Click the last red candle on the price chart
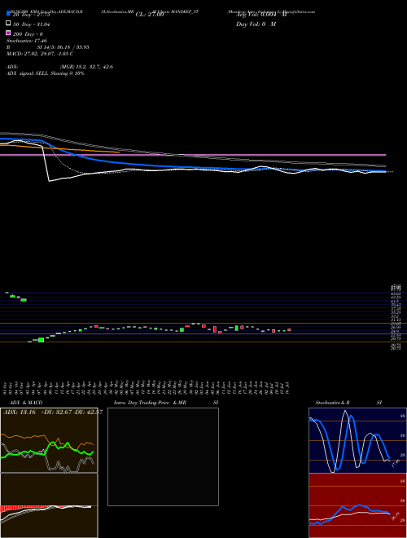Image resolution: width=407 pixels, height=538 pixels. [x=289, y=330]
